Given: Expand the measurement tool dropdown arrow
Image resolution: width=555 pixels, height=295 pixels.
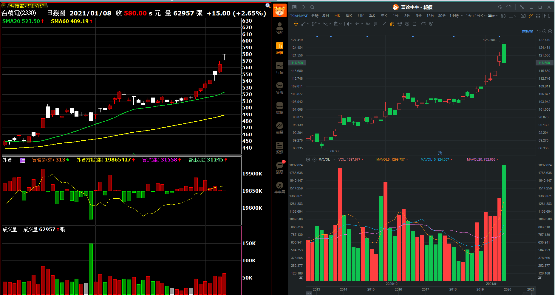Looking at the screenshot, I should tap(351, 24).
